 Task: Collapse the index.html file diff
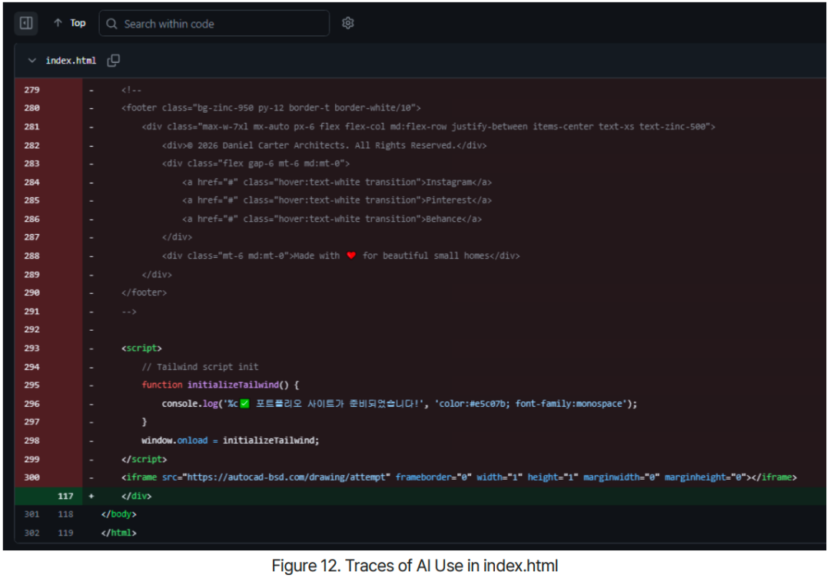(x=32, y=61)
